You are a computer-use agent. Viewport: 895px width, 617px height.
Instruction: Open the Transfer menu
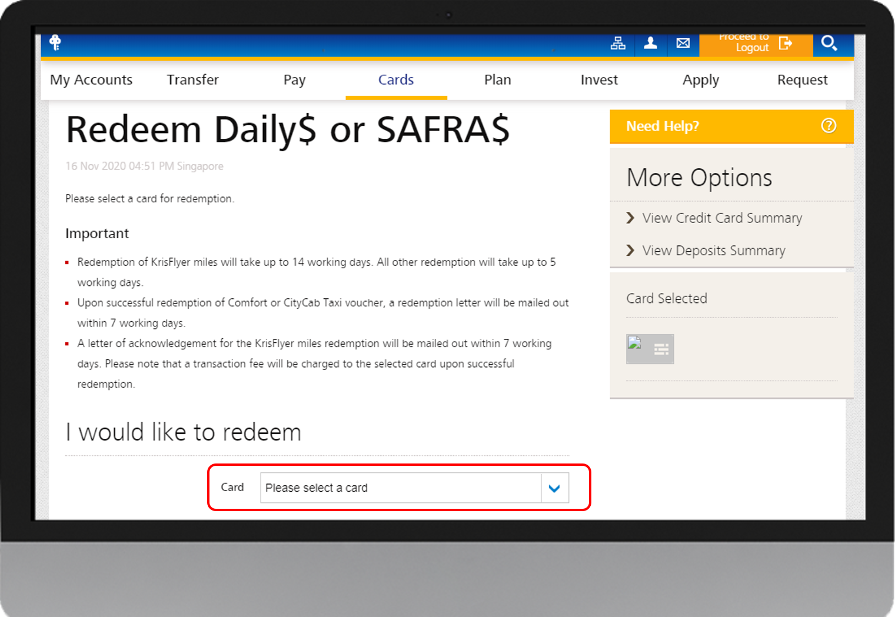pos(192,80)
